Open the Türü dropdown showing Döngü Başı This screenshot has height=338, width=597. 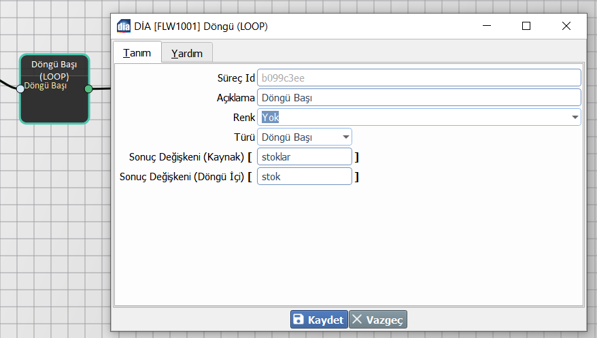[304, 137]
